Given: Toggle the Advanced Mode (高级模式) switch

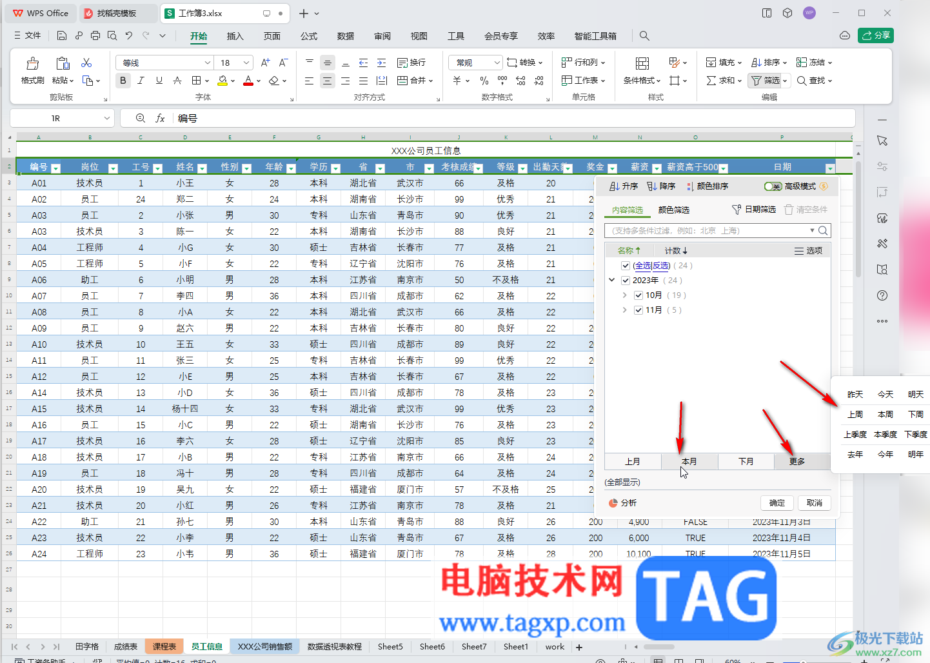Looking at the screenshot, I should (773, 186).
